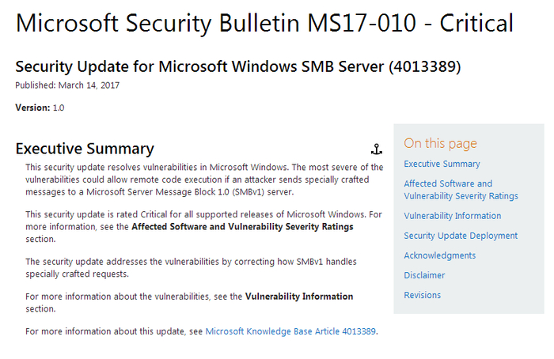Click the anchor icon beside Executive Summary heading
Viewport: 554px width, 359px height.
pos(377,149)
